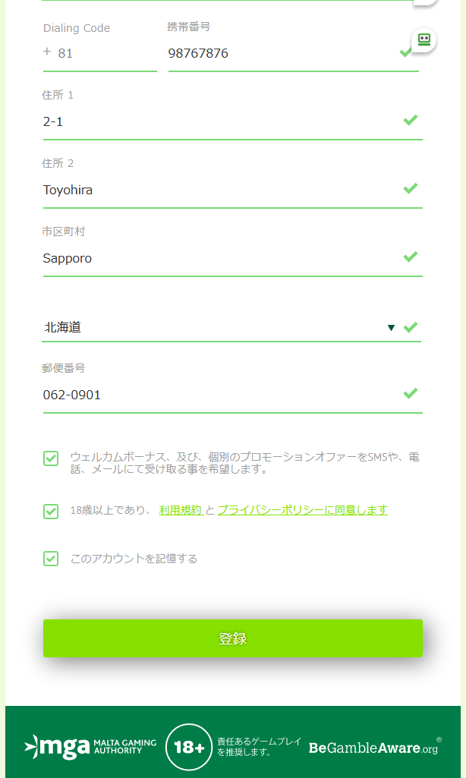Click the MGA Malta Gaming Authority logo
The image size is (466, 778).
point(90,747)
